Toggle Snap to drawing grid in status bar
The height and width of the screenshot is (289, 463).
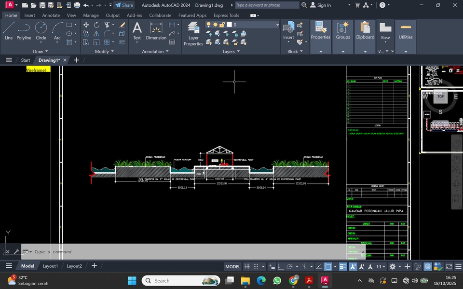coord(256,266)
